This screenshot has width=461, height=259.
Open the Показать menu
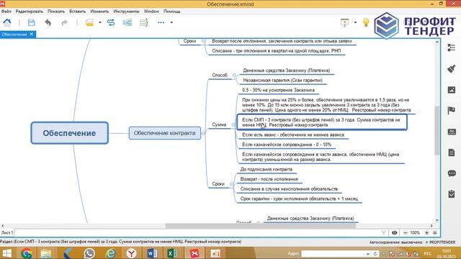[56, 12]
